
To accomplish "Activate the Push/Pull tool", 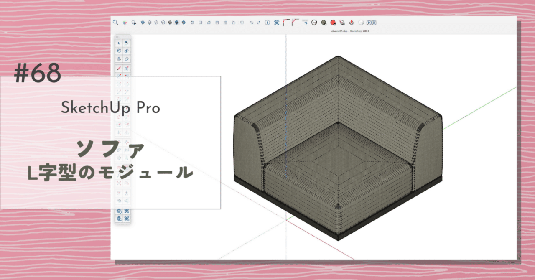I will point(126,109).
